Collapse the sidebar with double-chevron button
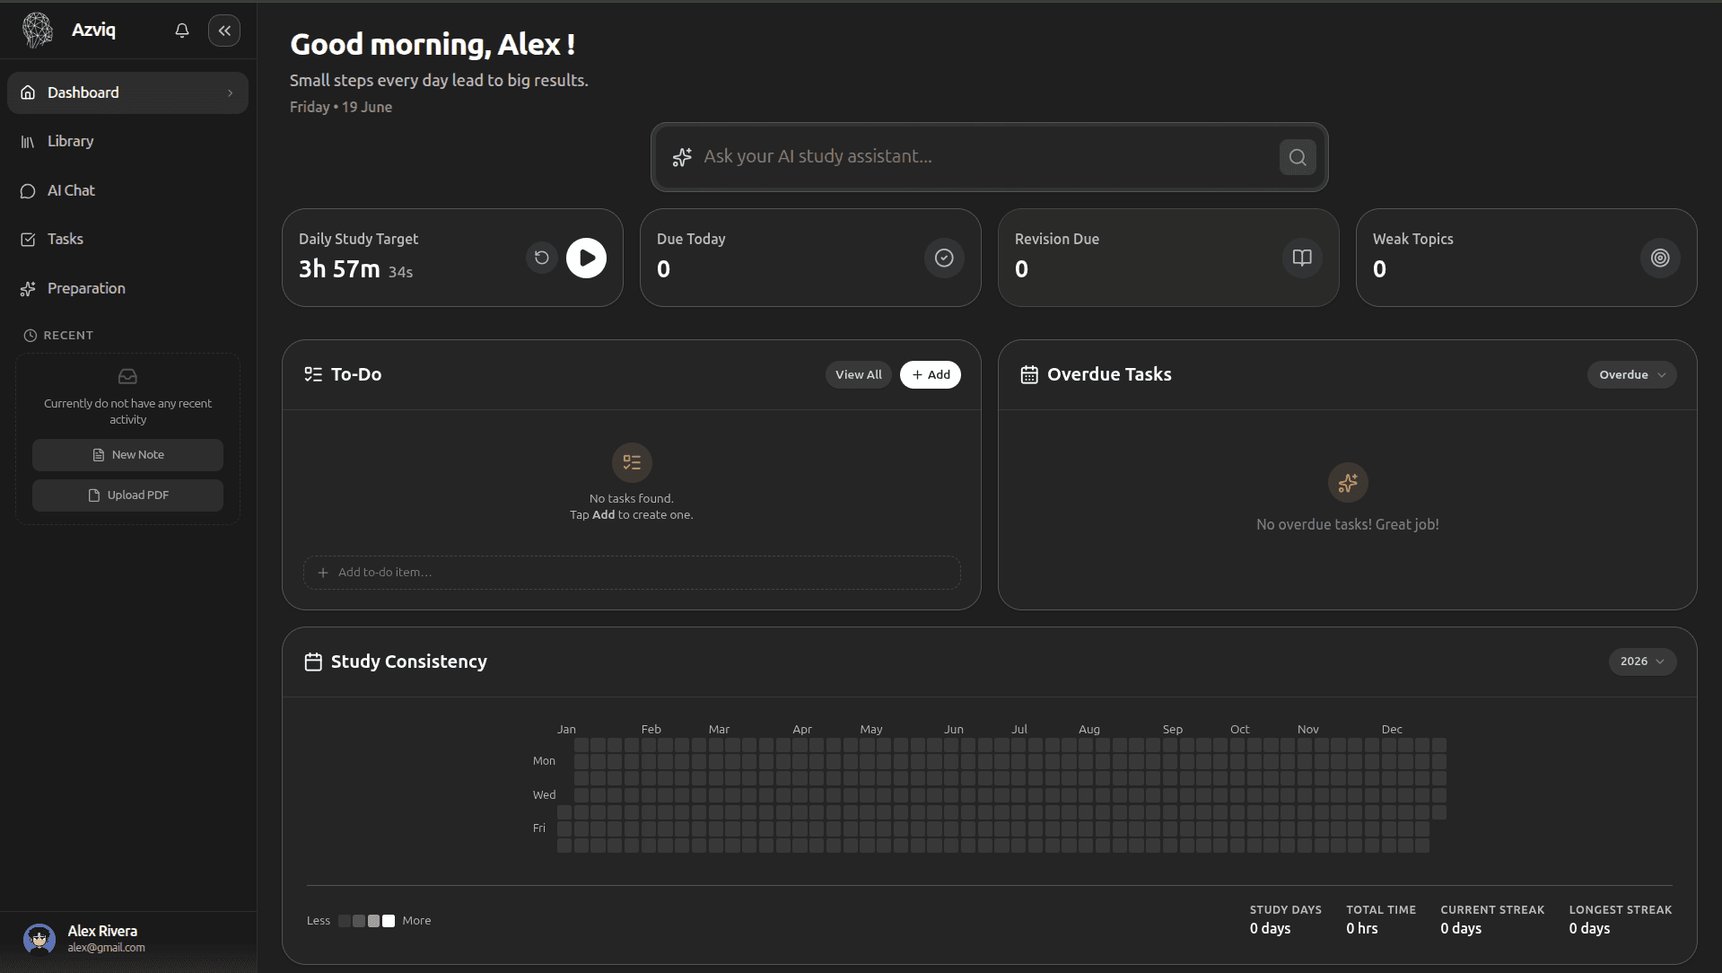This screenshot has width=1722, height=973. pyautogui.click(x=224, y=31)
